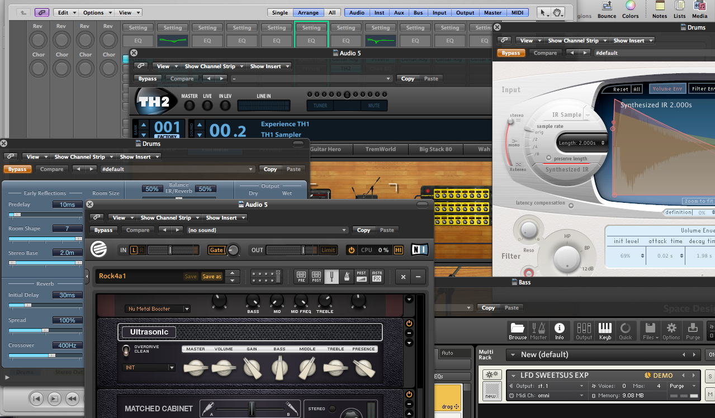Viewport: 715px width, 418px height.
Task: Toggle Bypass in the Guitar Rig window
Action: (x=103, y=230)
